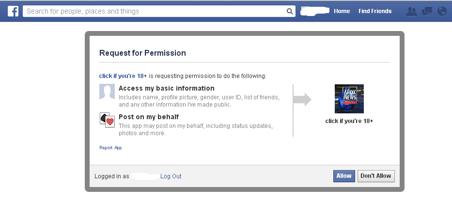Go to Home in top bar
This screenshot has height=203, width=452.
(x=342, y=11)
